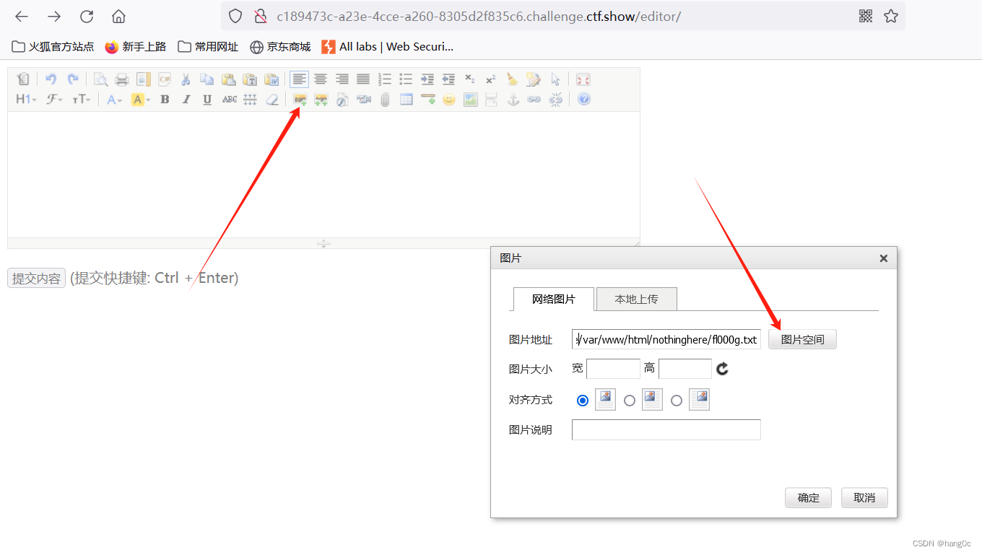Select the first (default) alignment radio button
Viewport: 982px width, 555px height.
(583, 401)
